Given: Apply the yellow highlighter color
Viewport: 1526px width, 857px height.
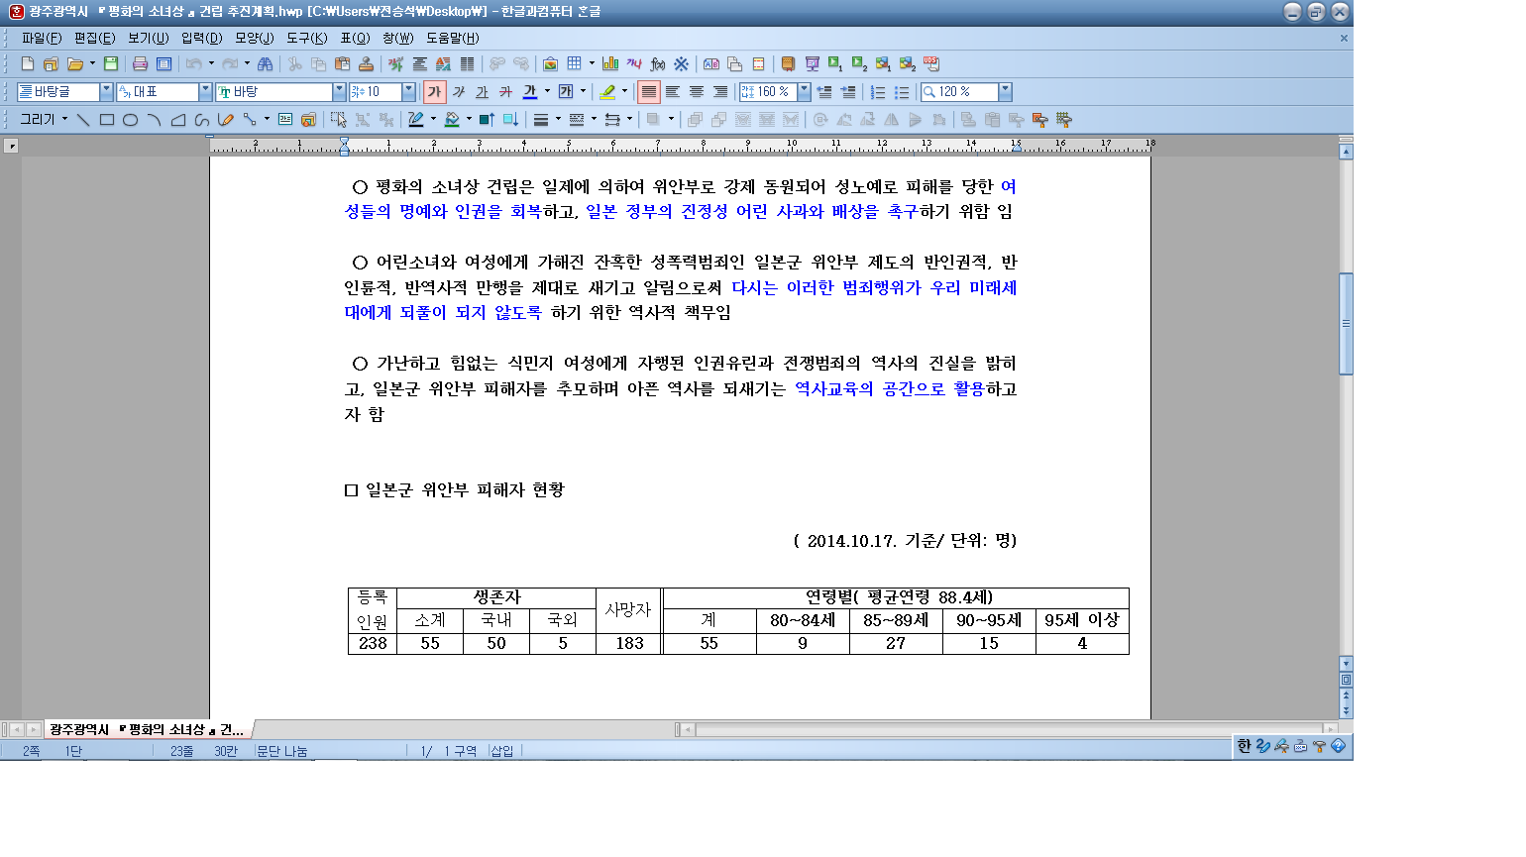Looking at the screenshot, I should (x=607, y=92).
